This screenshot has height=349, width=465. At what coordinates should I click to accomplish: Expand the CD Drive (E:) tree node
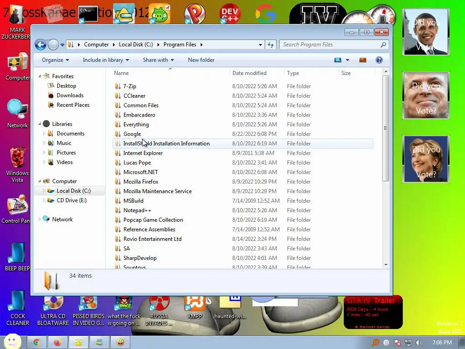click(44, 200)
